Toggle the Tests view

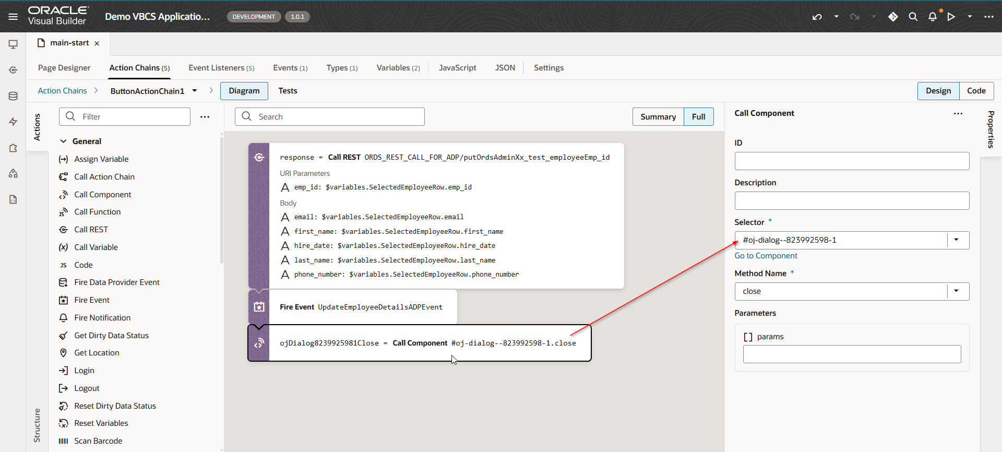tap(288, 91)
